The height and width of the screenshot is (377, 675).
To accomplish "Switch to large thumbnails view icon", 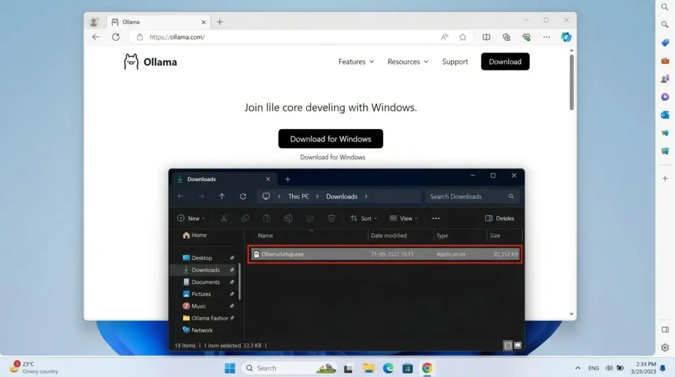I will coord(518,345).
